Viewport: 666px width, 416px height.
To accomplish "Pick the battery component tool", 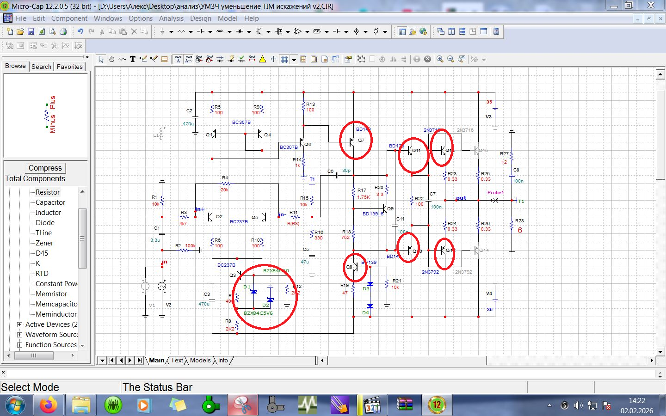I will (x=337, y=31).
